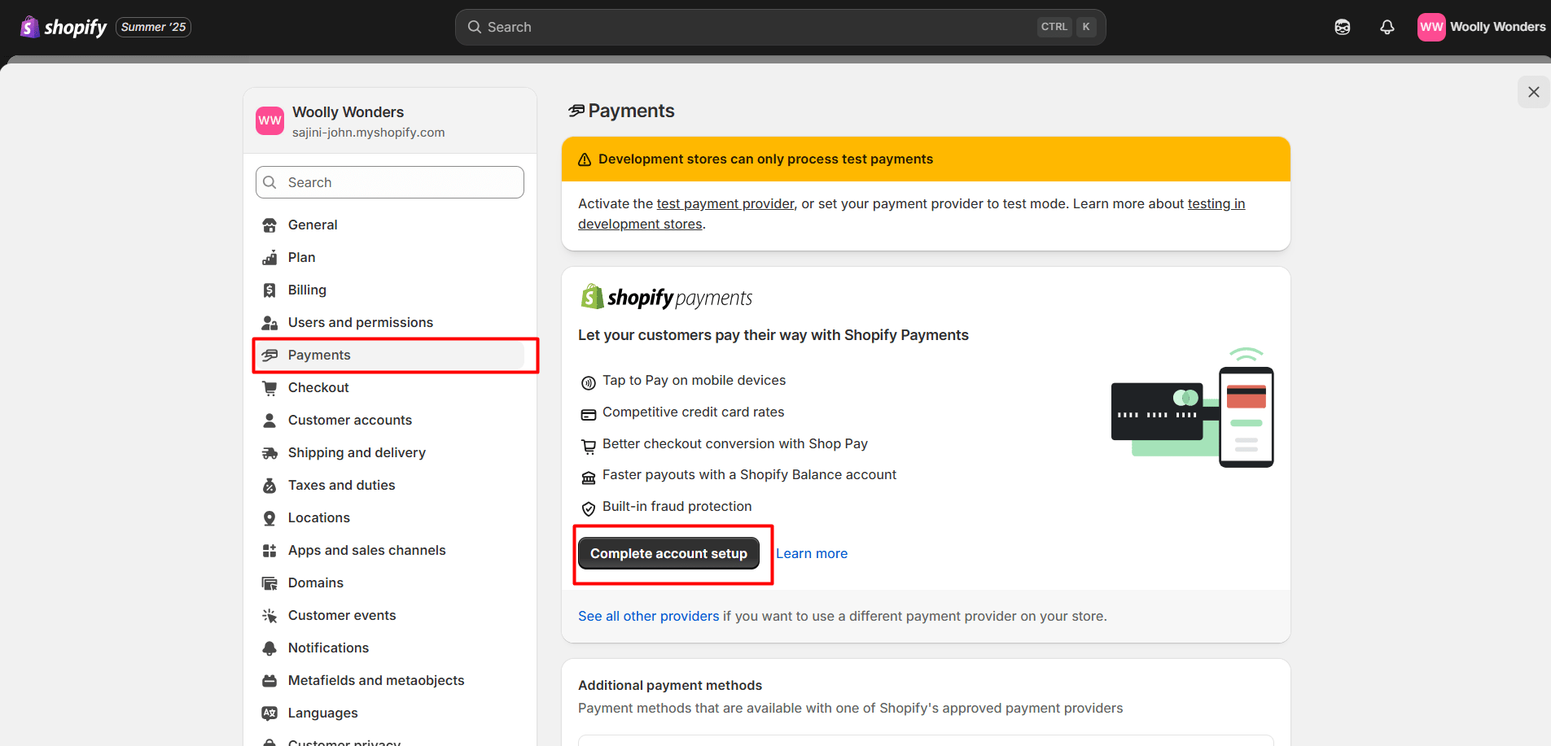Screen dimensions: 1551x746
Task: Close the settings panel with X
Action: coord(1534,92)
